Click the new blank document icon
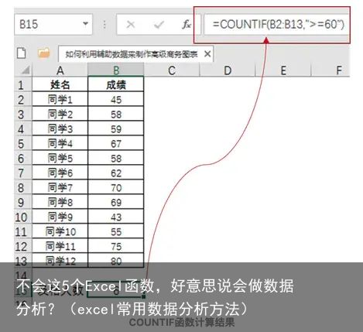This screenshot has width=363, height=332. coord(22,53)
